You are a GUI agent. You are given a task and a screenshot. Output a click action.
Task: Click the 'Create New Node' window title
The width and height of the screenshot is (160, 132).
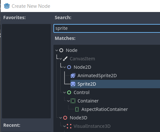tap(31, 6)
